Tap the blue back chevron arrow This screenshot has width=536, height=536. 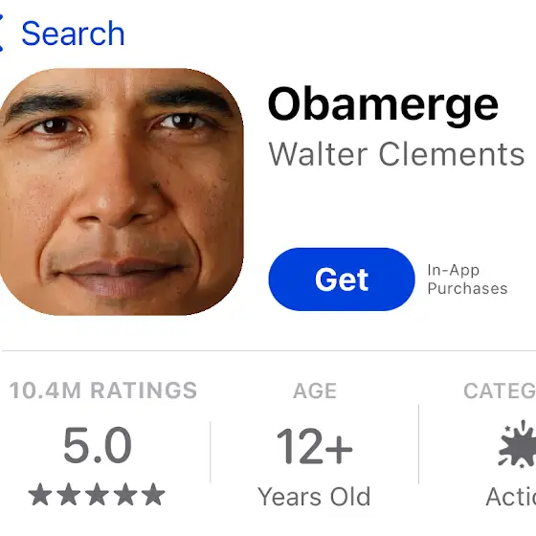[x=1, y=33]
